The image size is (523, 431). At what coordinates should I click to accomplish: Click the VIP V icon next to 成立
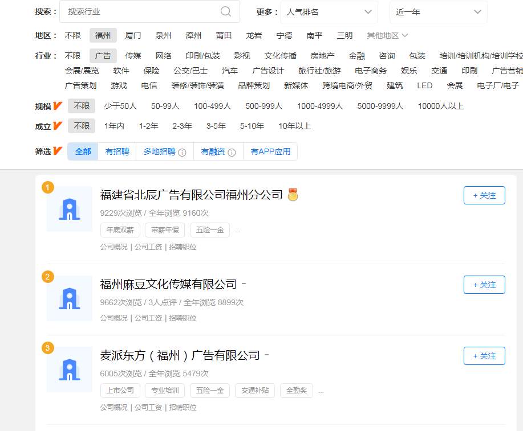tap(58, 126)
